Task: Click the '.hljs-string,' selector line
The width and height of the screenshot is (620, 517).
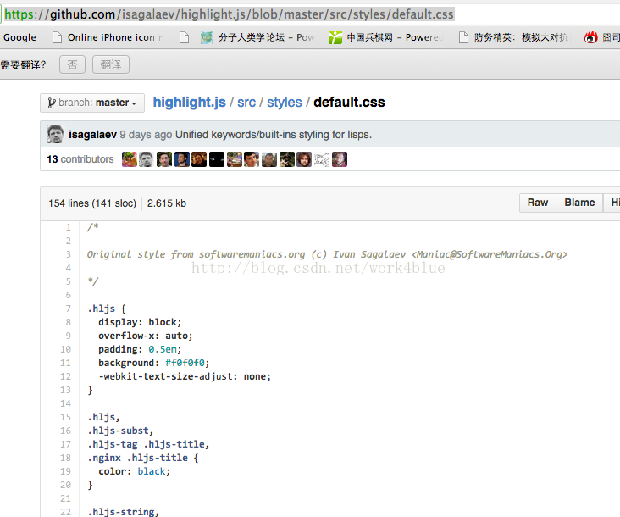Action: [124, 512]
